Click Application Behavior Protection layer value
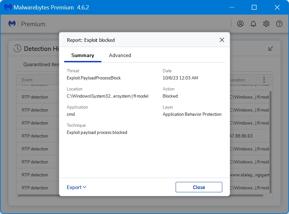The height and width of the screenshot is (214, 289). [x=192, y=114]
